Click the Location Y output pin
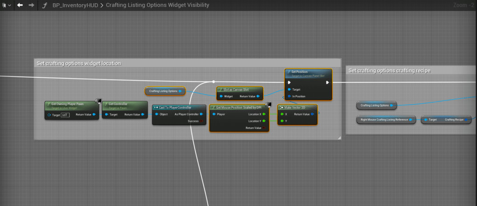Viewport: 477px width, 206px height. point(264,121)
